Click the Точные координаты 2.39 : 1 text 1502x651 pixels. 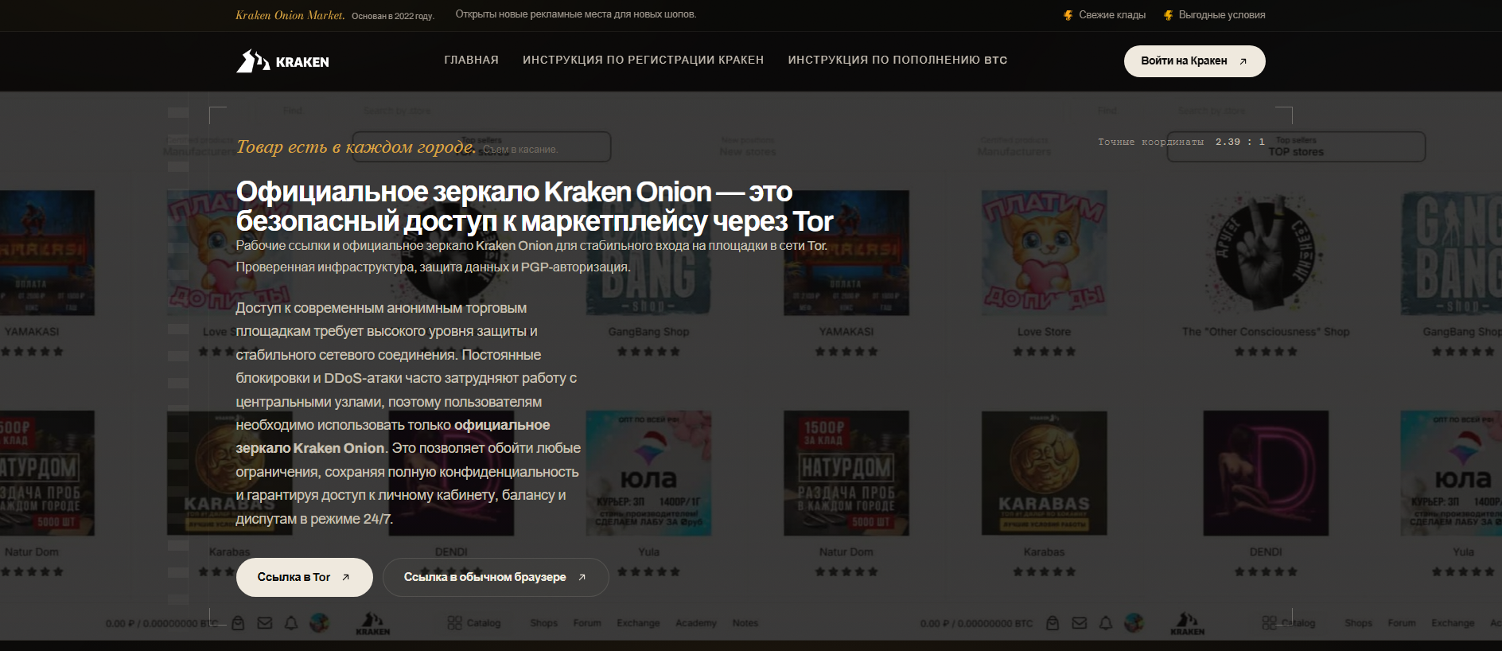click(x=1181, y=142)
